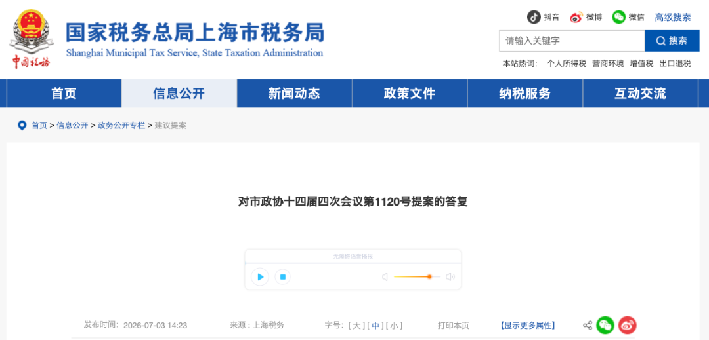Focus the 请输入关键字 search field
Viewport: 709px width, 340px height.
click(572, 41)
